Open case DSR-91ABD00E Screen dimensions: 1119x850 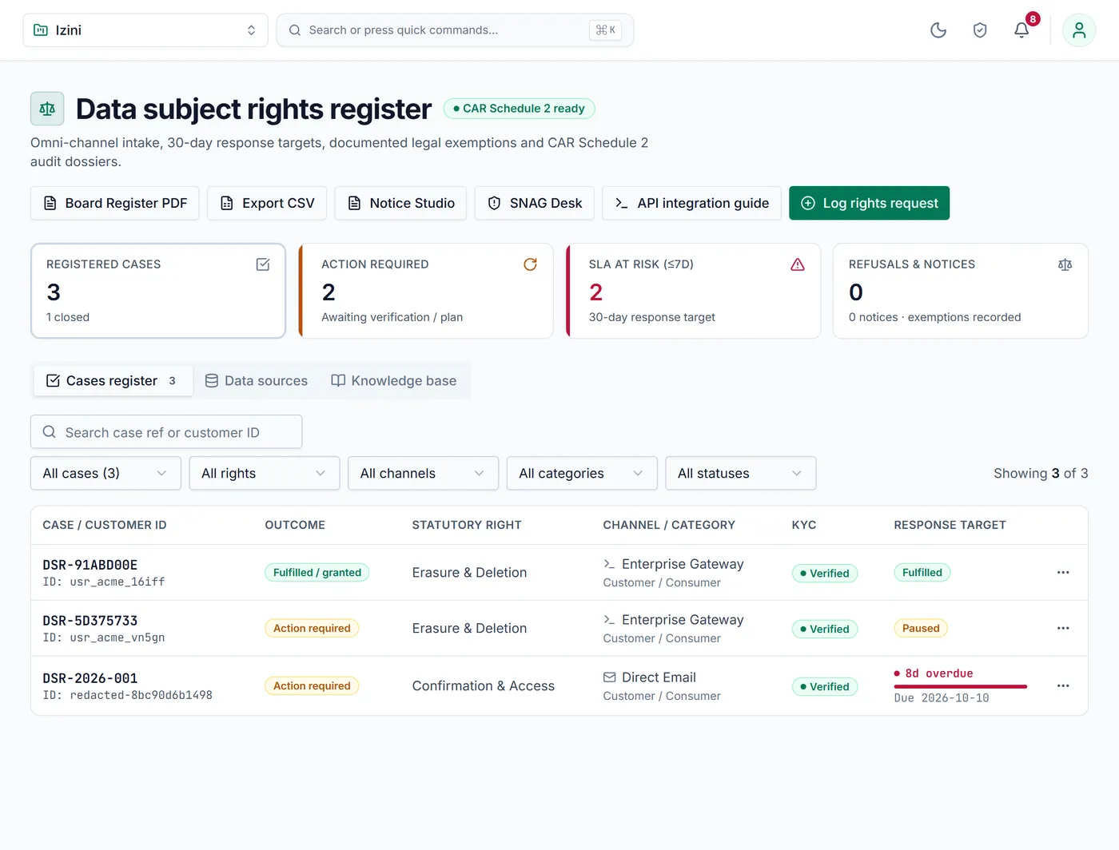click(x=90, y=565)
